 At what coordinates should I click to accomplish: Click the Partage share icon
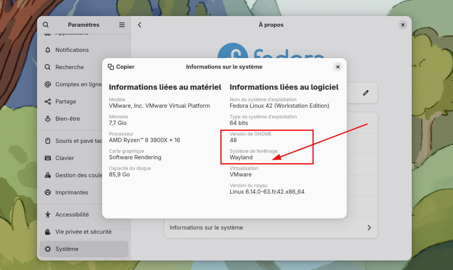pyautogui.click(x=48, y=102)
